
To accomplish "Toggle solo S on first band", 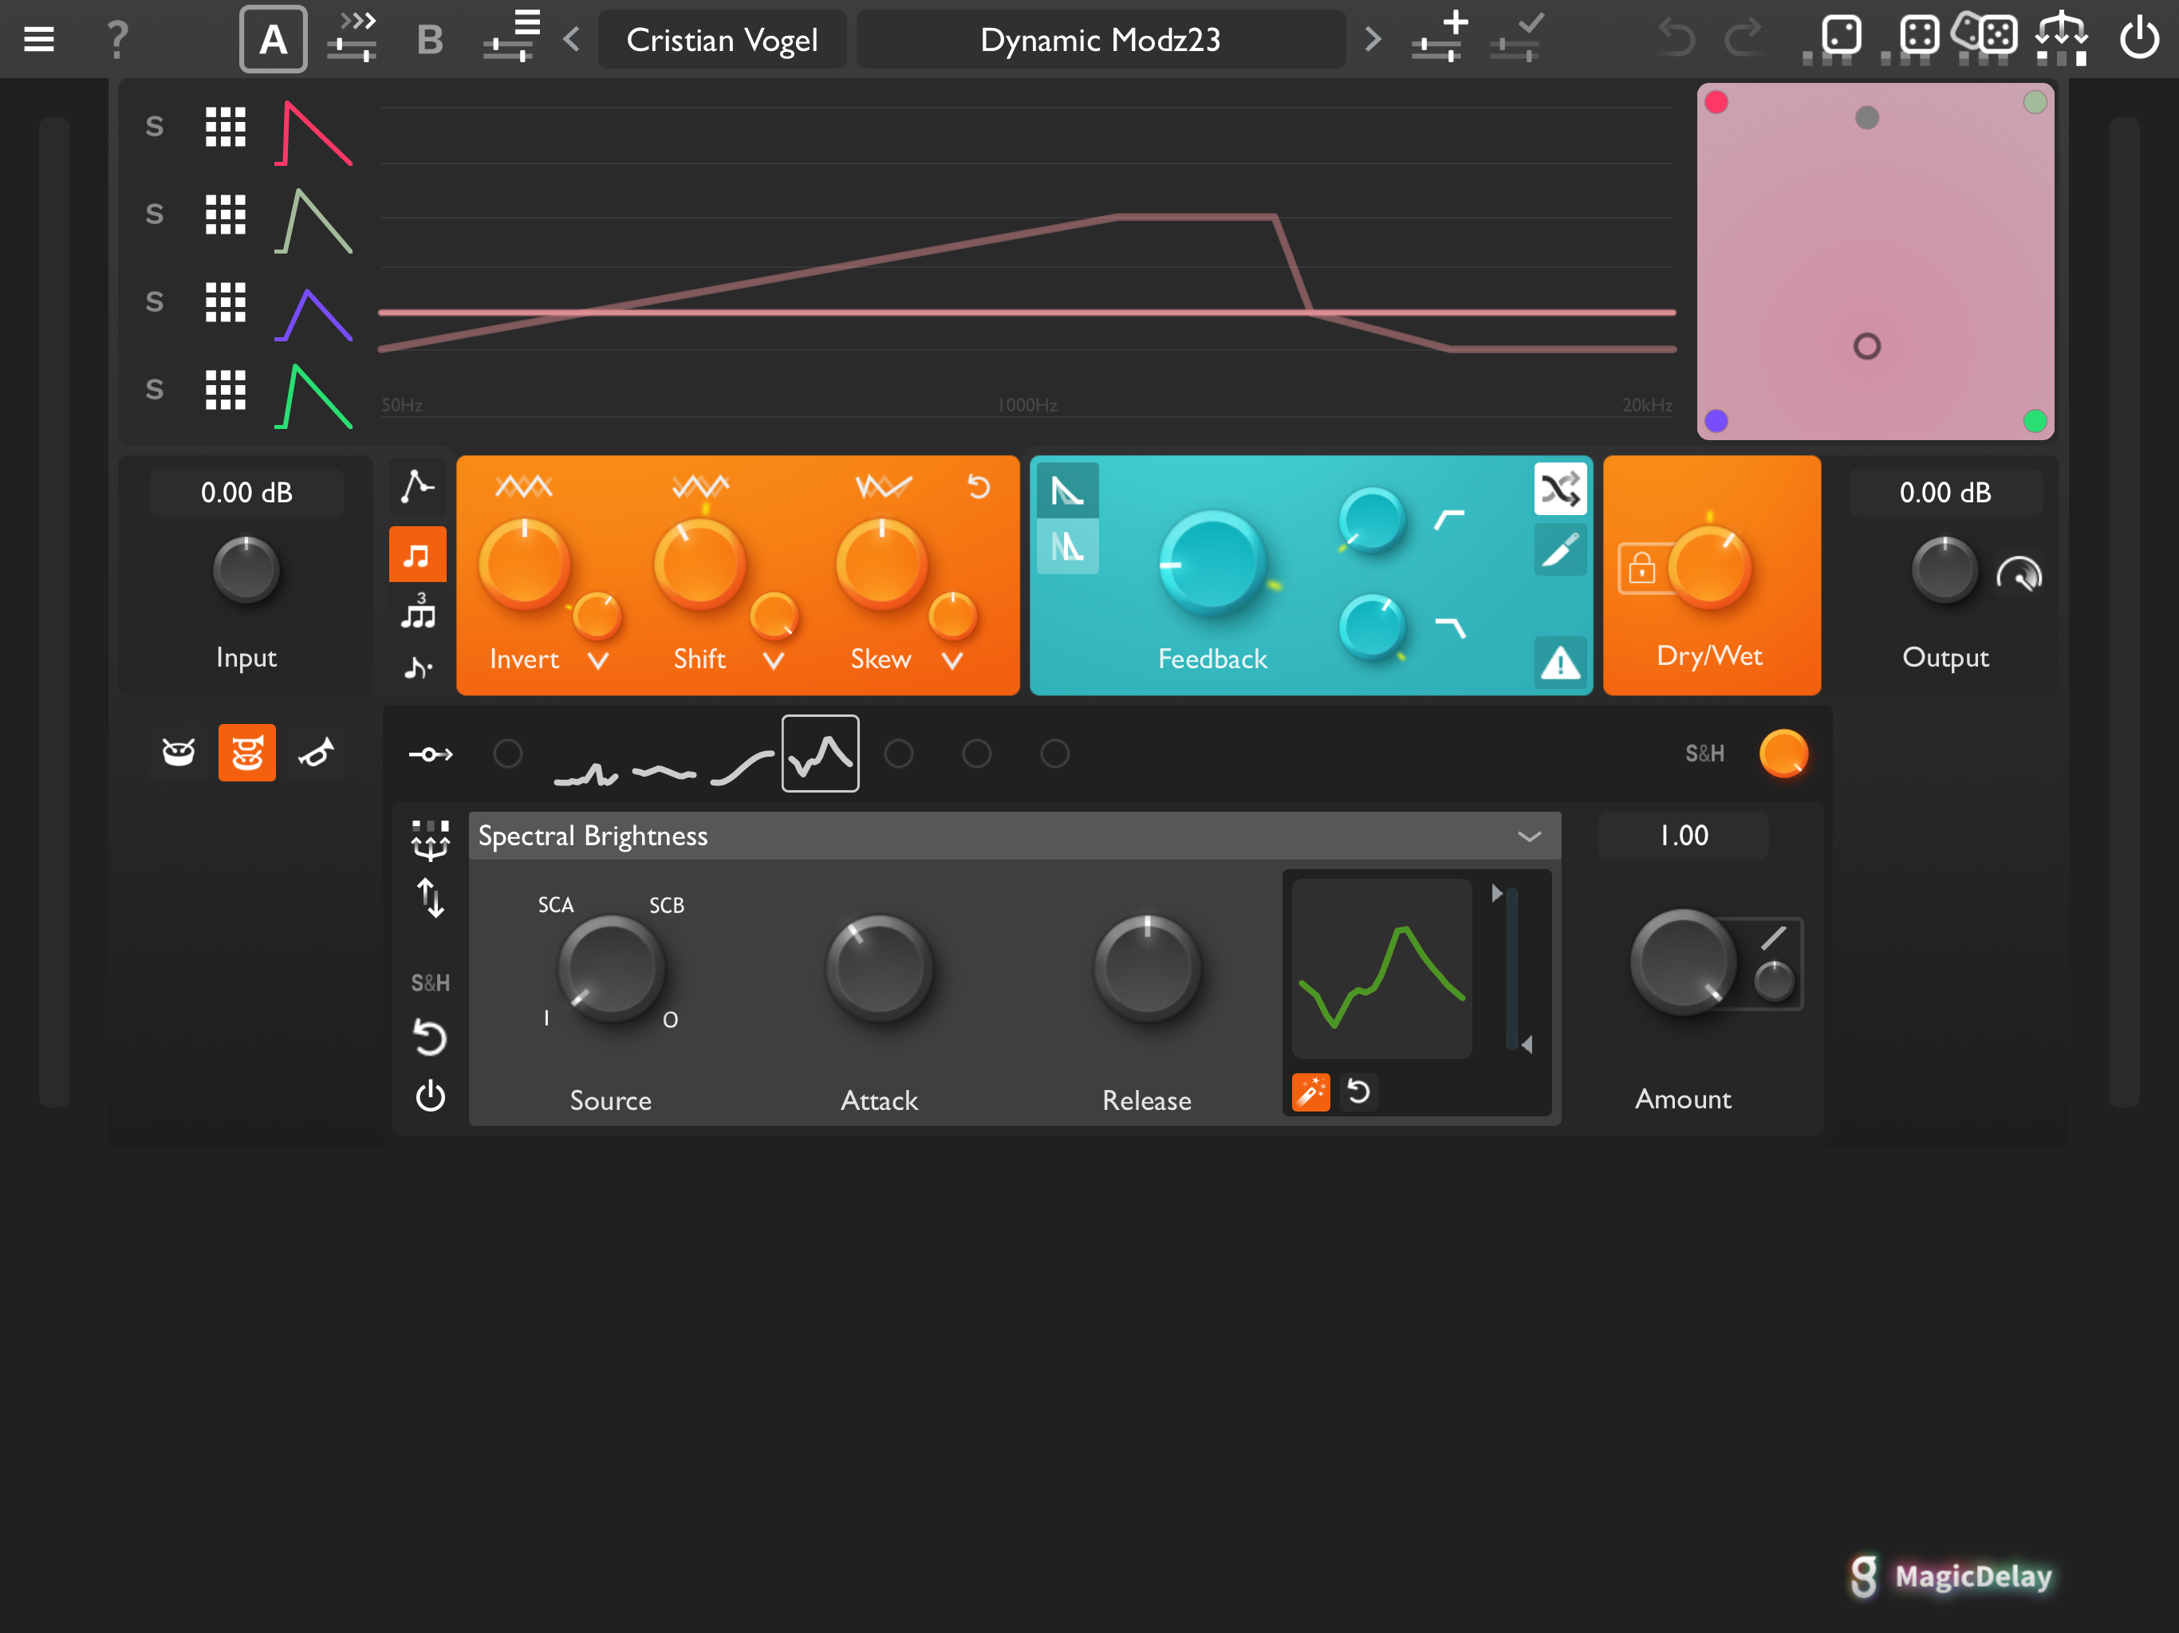I will coord(155,127).
